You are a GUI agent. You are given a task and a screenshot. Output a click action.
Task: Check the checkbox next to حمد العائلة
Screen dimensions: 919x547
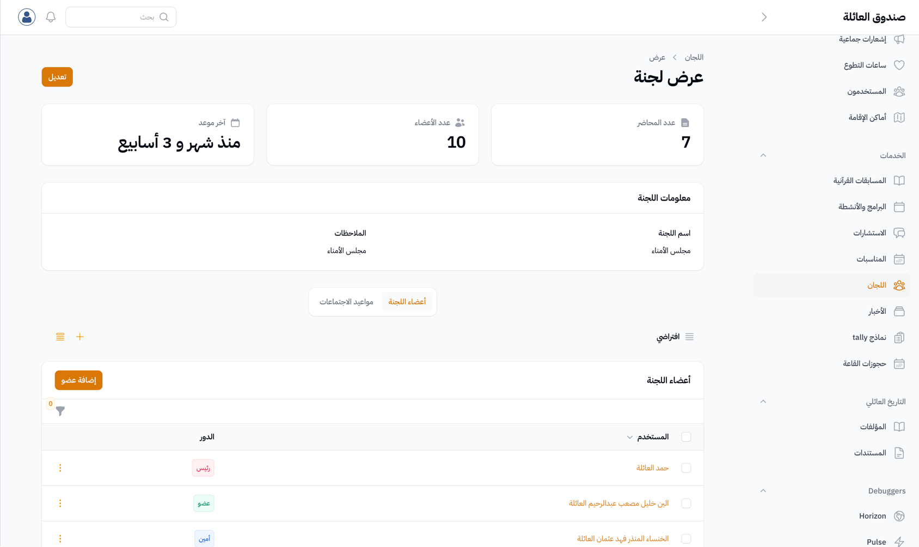686,467
